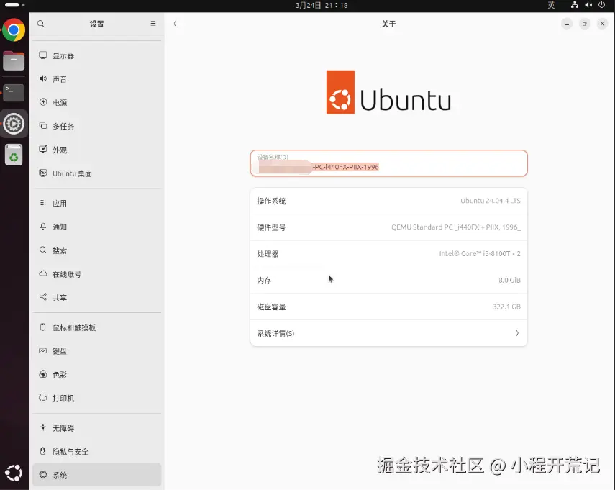615x490 pixels.
Task: Open the Settings hamburger menu
Action: [153, 24]
